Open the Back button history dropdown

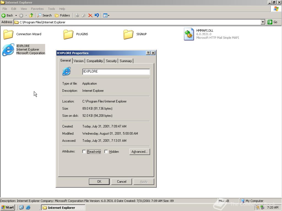click(x=16, y=15)
